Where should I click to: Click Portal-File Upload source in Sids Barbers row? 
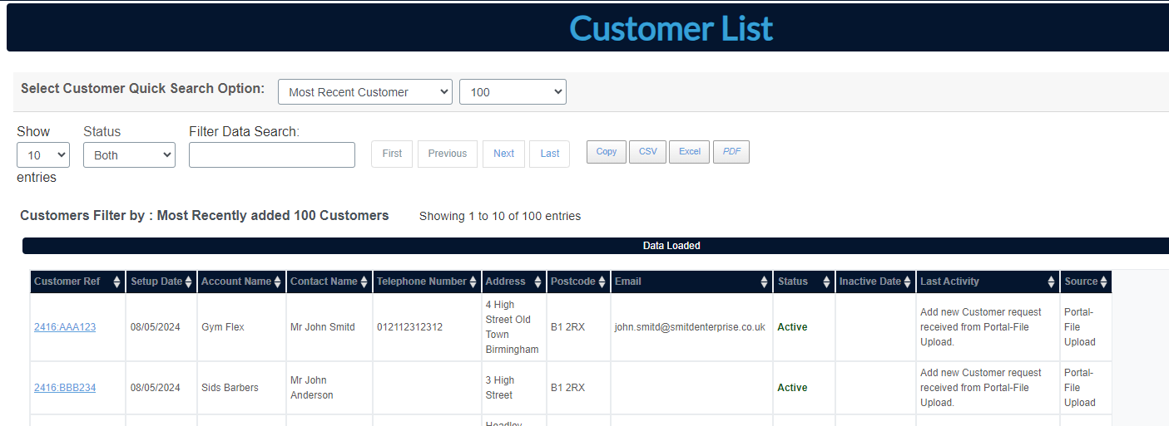1080,388
